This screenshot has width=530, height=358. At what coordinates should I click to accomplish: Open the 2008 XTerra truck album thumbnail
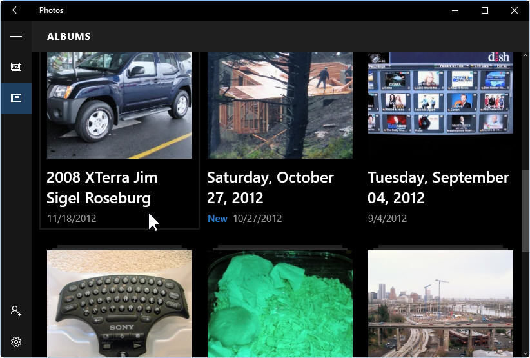[x=119, y=104]
